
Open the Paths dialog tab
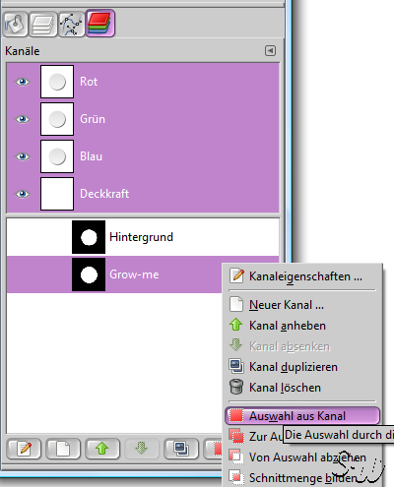71,25
